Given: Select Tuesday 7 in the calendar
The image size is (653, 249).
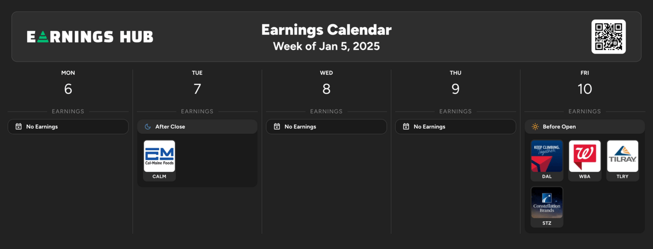Looking at the screenshot, I should pos(197,89).
